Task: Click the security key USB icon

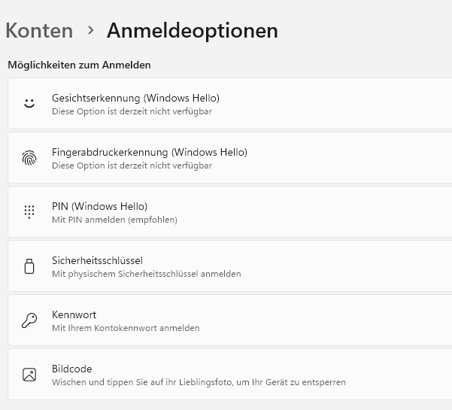Action: [x=29, y=266]
